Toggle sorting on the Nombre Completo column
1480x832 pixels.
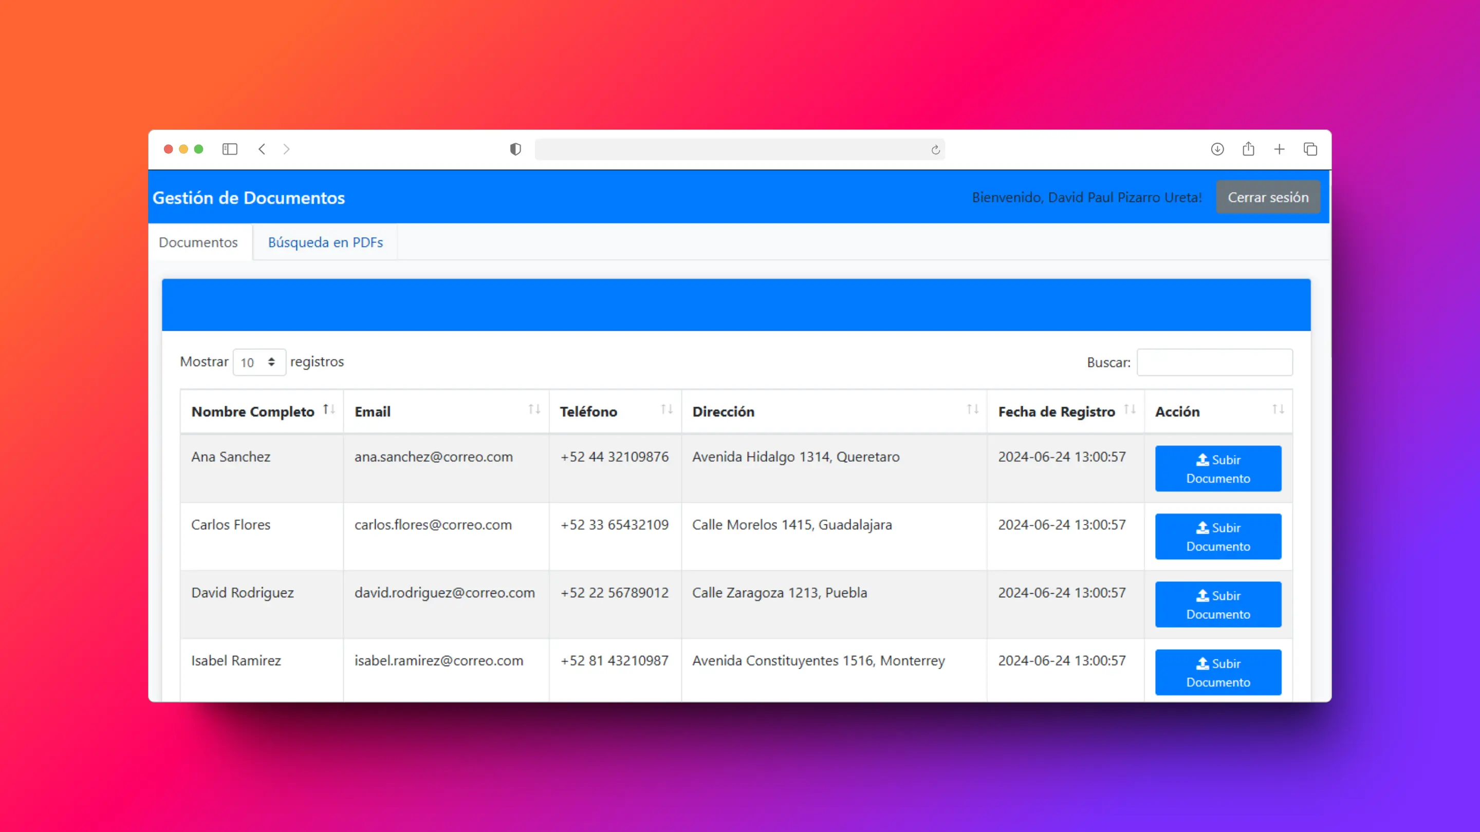click(x=329, y=410)
